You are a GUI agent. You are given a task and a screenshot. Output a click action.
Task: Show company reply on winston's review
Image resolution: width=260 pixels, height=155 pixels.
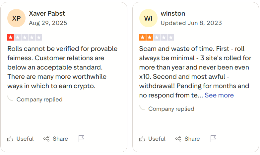[171, 109]
